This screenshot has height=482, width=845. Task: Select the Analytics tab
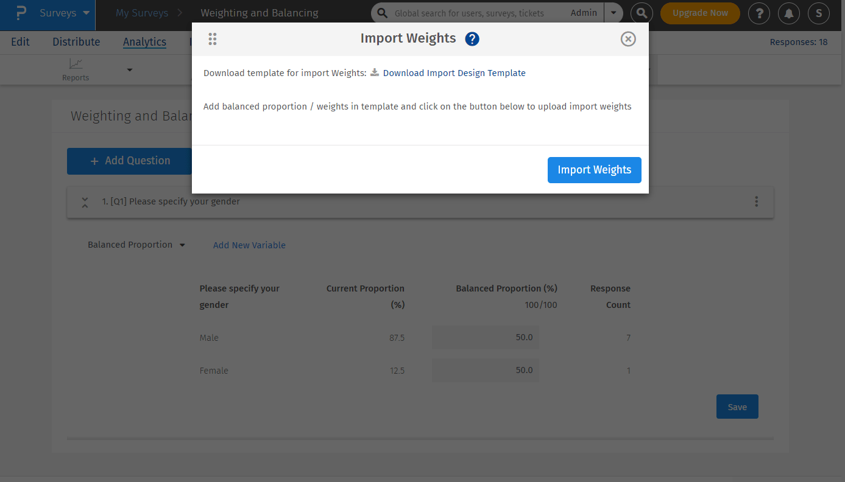(x=144, y=42)
